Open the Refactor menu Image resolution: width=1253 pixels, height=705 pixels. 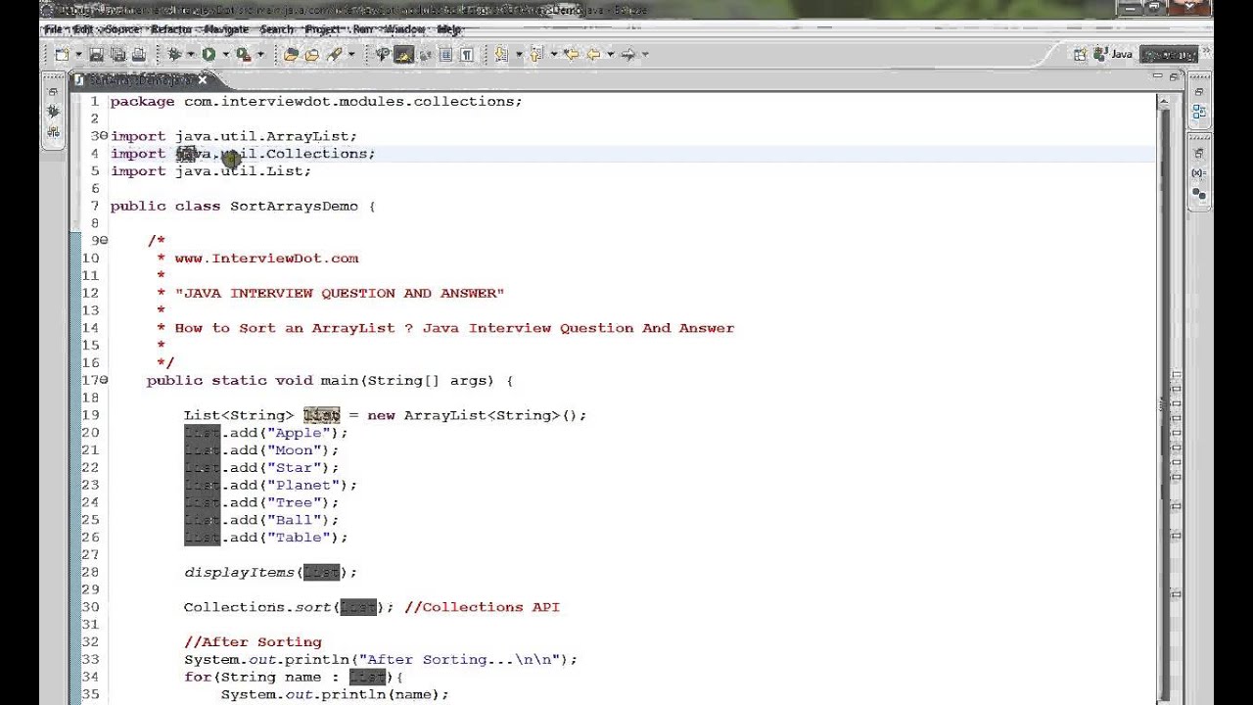(171, 29)
